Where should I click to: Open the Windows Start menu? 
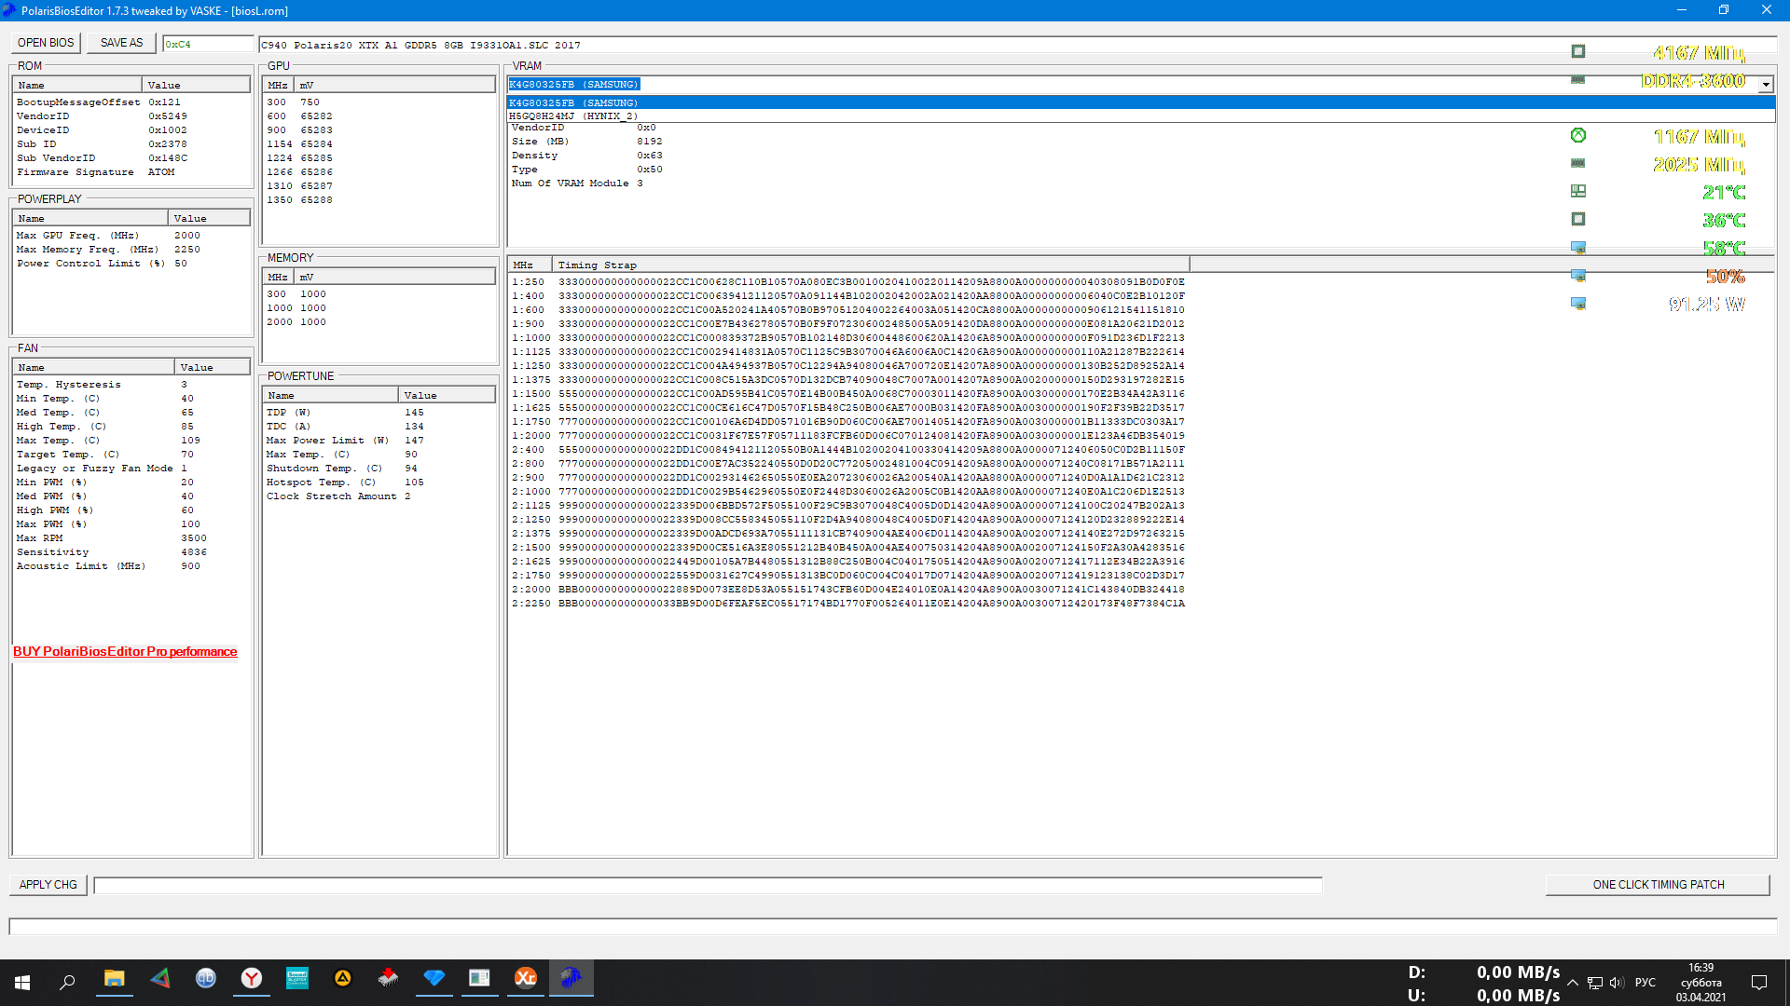(x=22, y=982)
